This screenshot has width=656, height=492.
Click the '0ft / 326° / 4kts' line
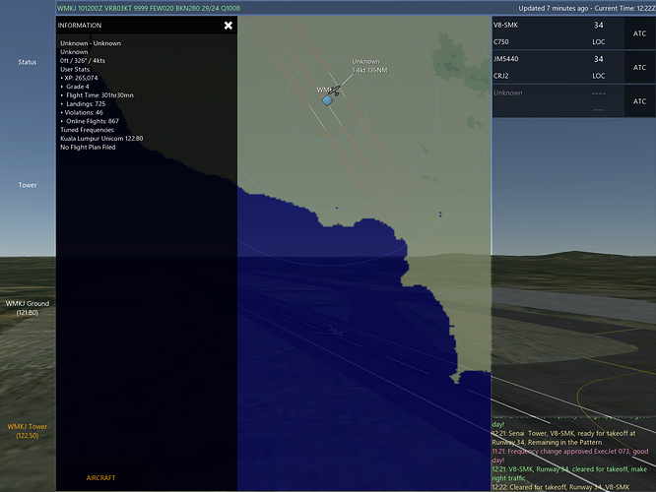[x=83, y=61]
